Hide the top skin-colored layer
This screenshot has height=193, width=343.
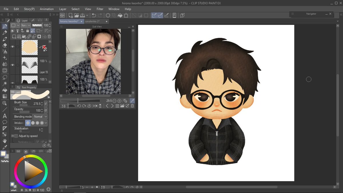[x=13, y=47]
